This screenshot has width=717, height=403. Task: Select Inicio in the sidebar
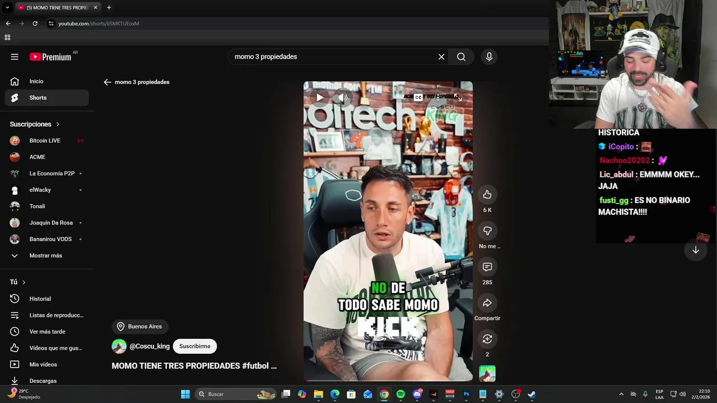tap(47, 81)
